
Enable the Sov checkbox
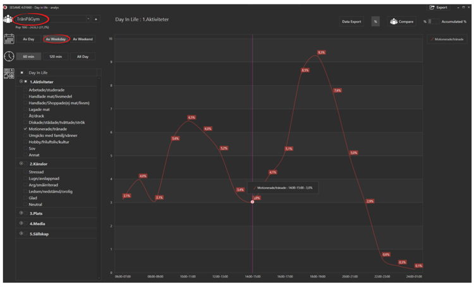(26, 148)
